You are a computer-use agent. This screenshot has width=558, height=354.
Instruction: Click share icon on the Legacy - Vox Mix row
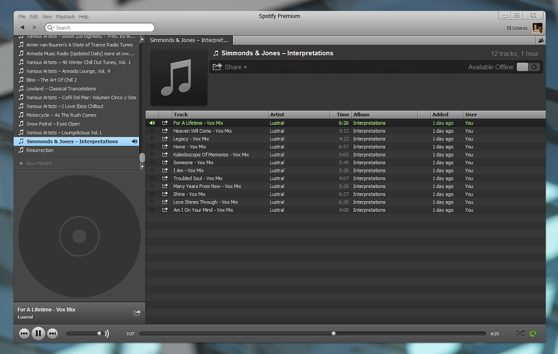click(165, 138)
